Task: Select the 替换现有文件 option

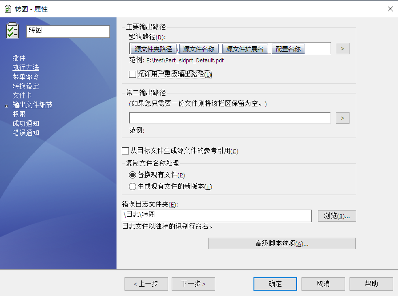Action: (133, 175)
